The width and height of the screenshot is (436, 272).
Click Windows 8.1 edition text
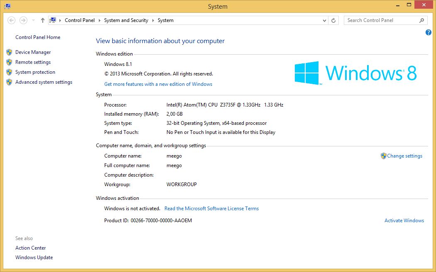point(118,64)
